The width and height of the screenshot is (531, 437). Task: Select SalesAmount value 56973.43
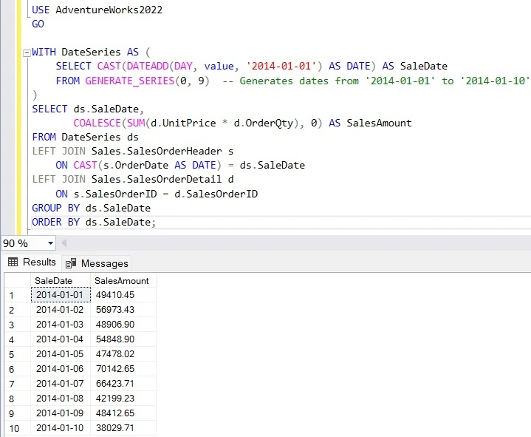123,310
